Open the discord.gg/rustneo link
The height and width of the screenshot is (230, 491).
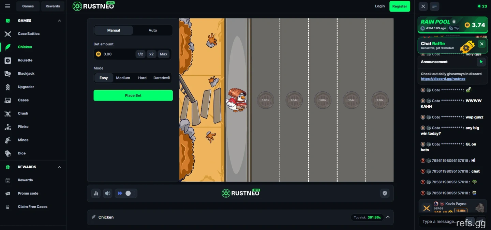pos(443,79)
